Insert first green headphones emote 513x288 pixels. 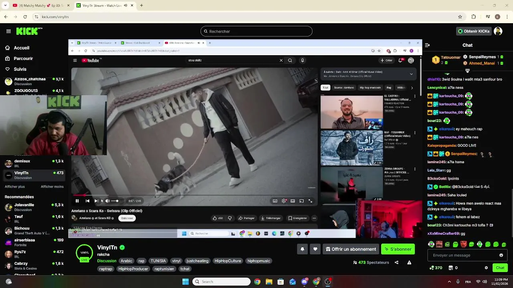point(431,244)
